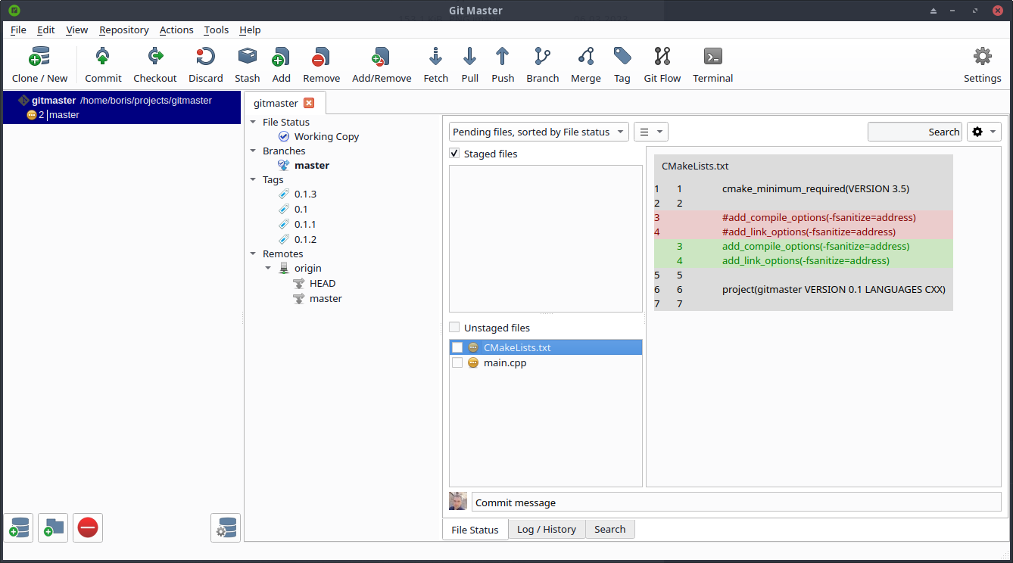Open the Tools menu
This screenshot has height=563, width=1013.
(x=217, y=30)
